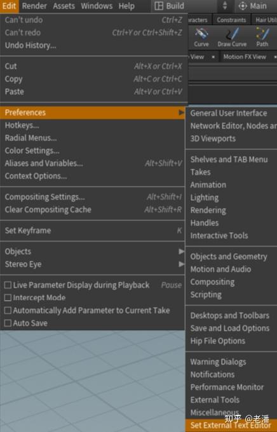Image resolution: width=277 pixels, height=432 pixels.
Task: Select the Curve shelf tool icon
Action: [x=201, y=34]
